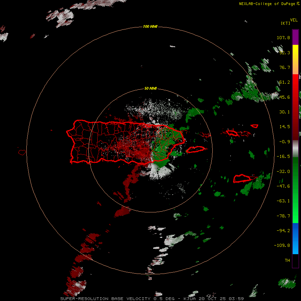This screenshot has height=301, width=301.
Task: Click the NEXLAB-College of DuPage label
Action: [x=267, y=4]
